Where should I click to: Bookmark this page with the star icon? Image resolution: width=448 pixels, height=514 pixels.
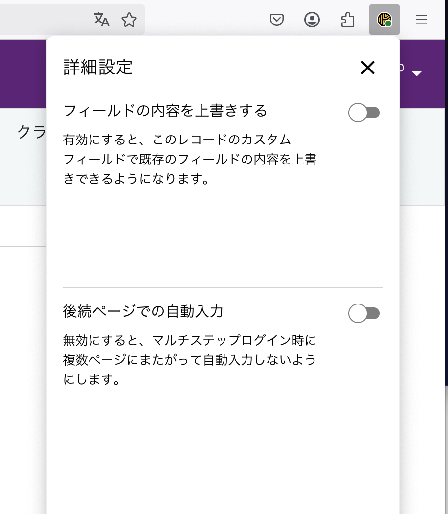(x=129, y=20)
